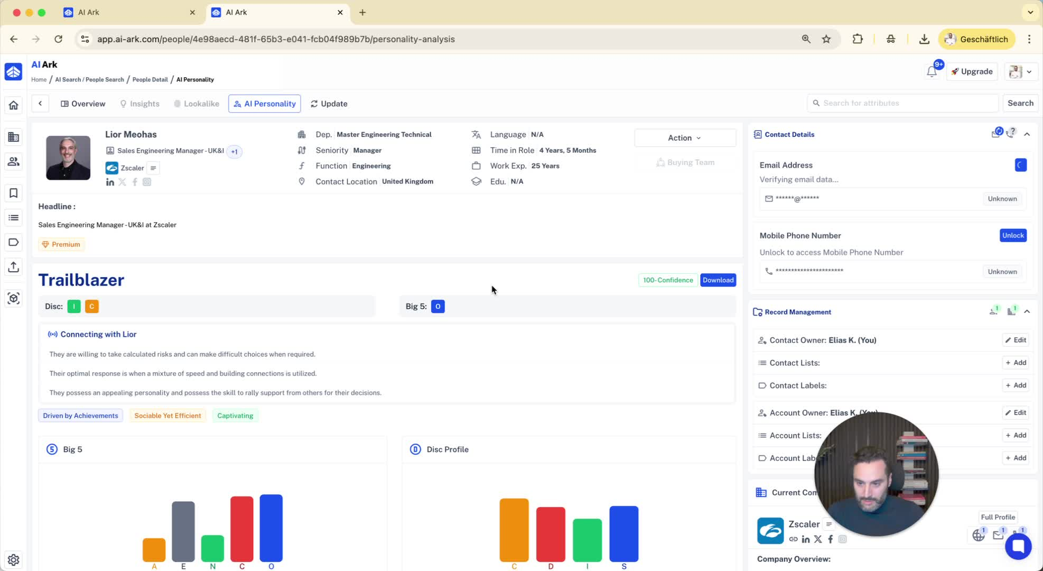Expand the +1 additional job titles badge

[x=235, y=152]
